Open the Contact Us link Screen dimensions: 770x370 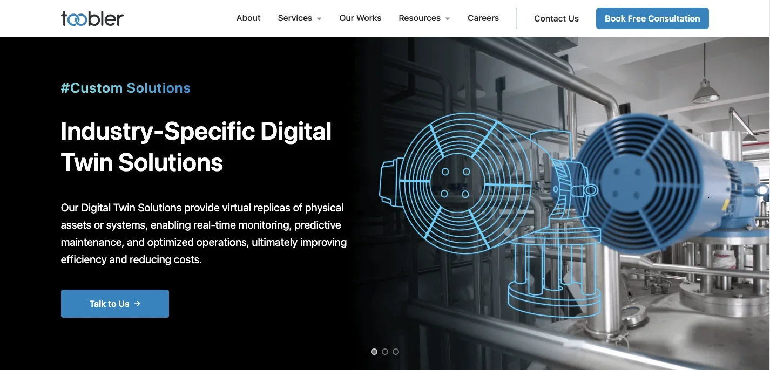(x=556, y=19)
